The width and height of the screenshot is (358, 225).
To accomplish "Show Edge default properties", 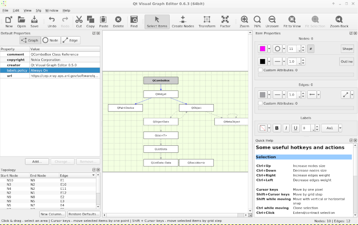I will pyautogui.click(x=71, y=41).
